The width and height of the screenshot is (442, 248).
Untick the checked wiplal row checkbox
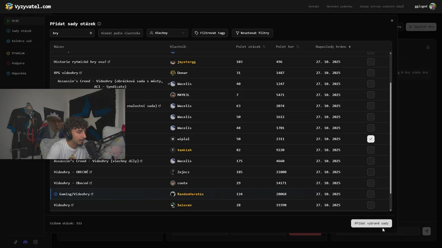371,139
